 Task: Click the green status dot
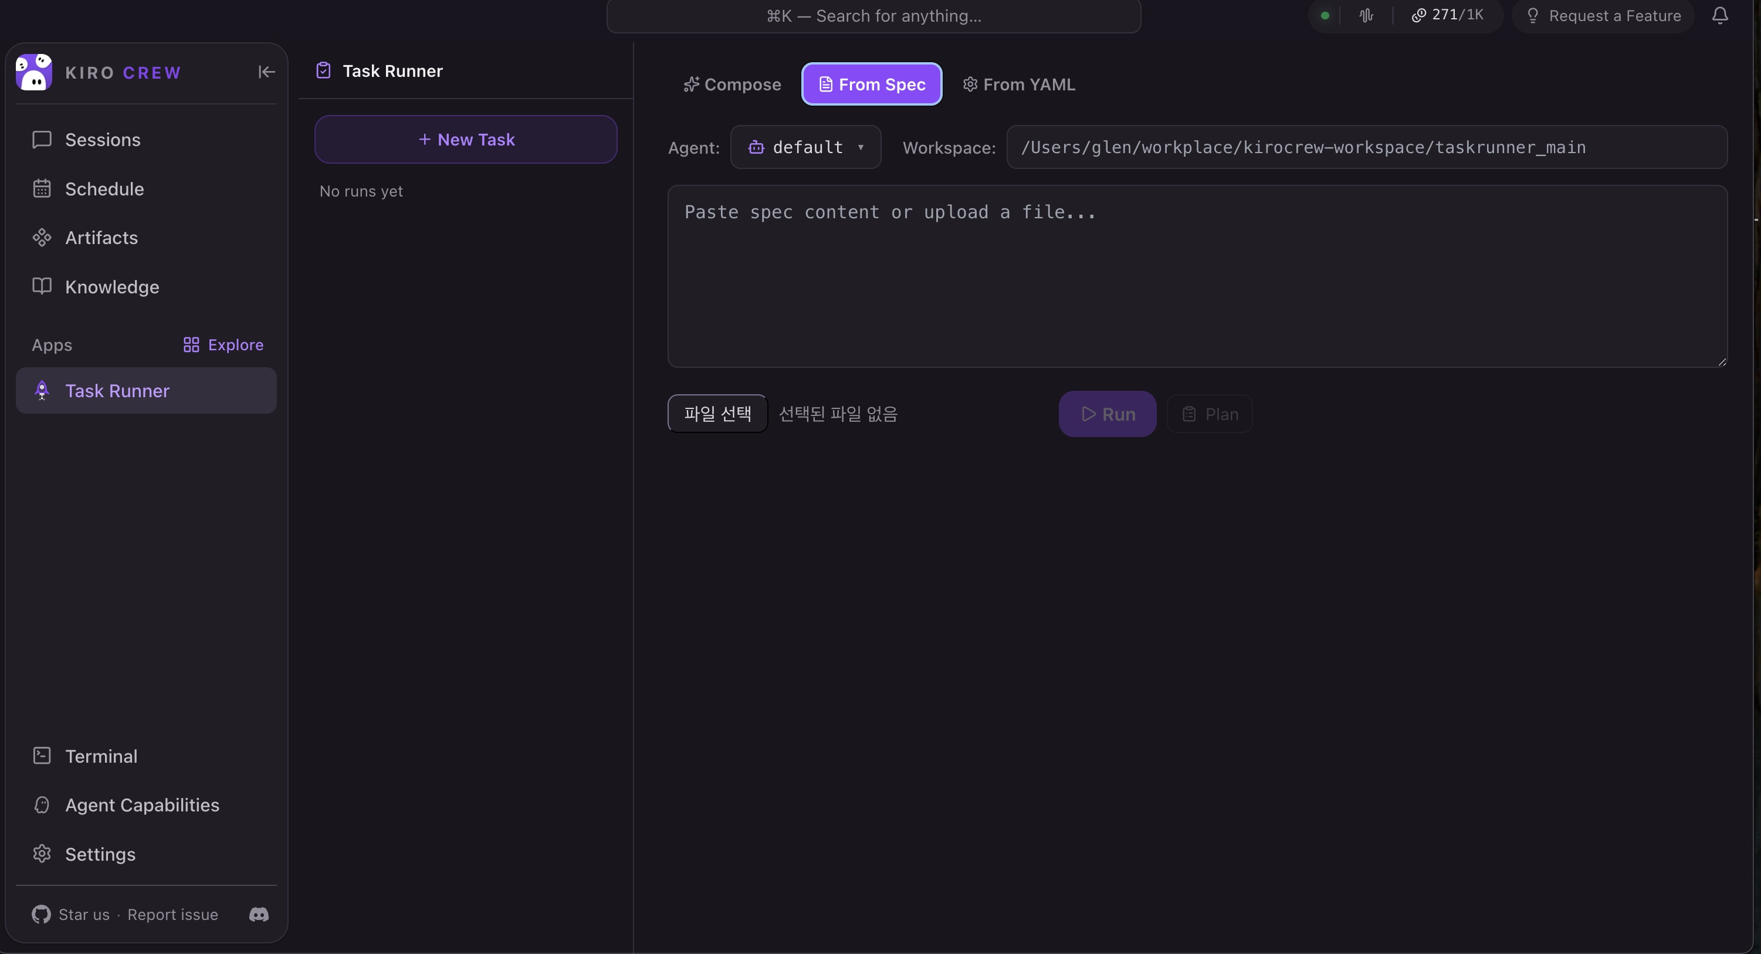[x=1325, y=15]
